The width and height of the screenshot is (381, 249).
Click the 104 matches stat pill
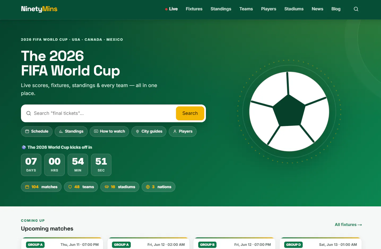pyautogui.click(x=41, y=187)
